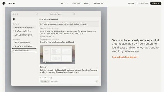Viewport: 164px width, 92px height.
Task: Click the 'Explored 12 files, 4 searches' line
Action: point(49,28)
